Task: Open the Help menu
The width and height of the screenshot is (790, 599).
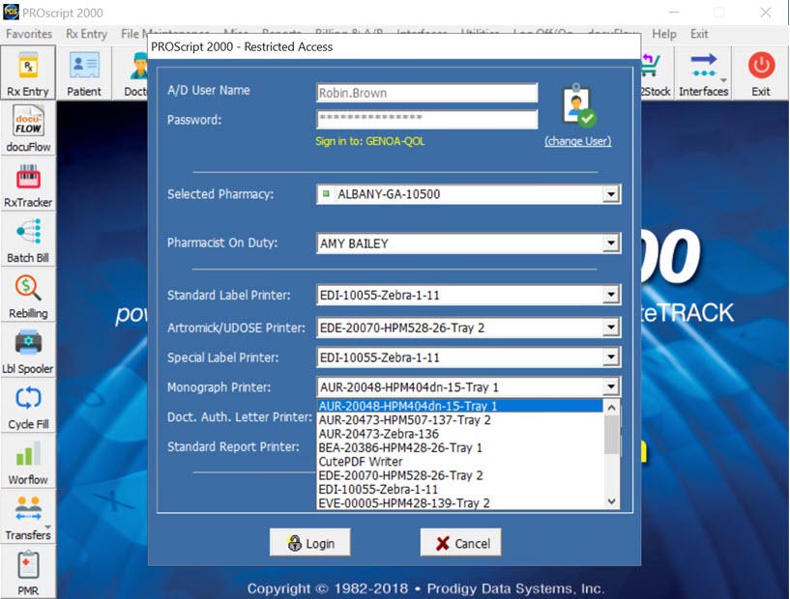Action: click(664, 34)
